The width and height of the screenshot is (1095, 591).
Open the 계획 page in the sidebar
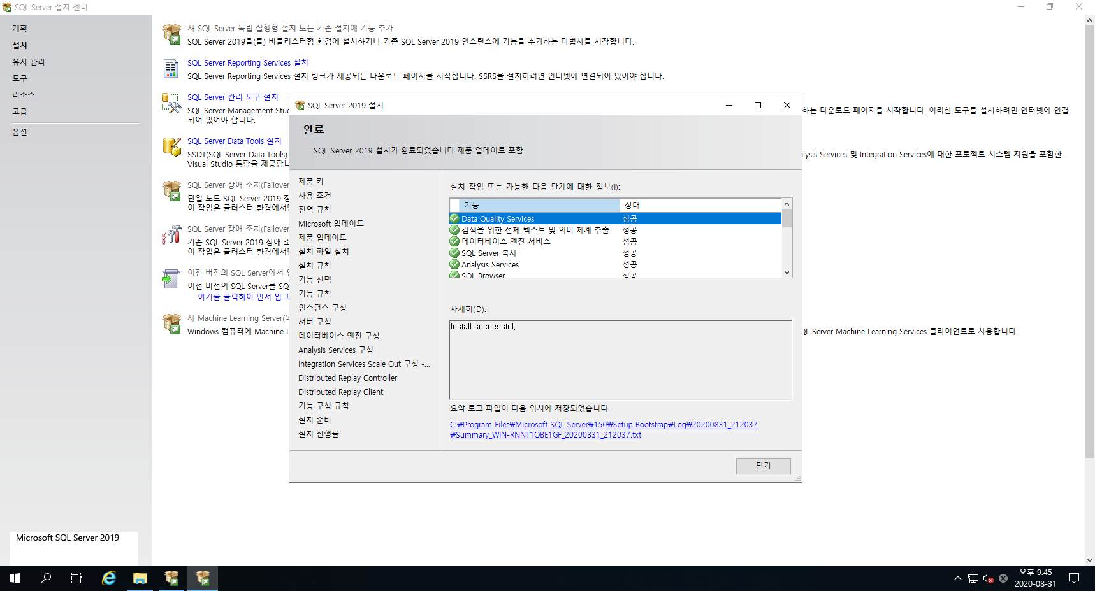[20, 29]
